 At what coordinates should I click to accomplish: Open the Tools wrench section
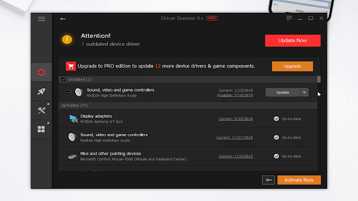coord(41,111)
